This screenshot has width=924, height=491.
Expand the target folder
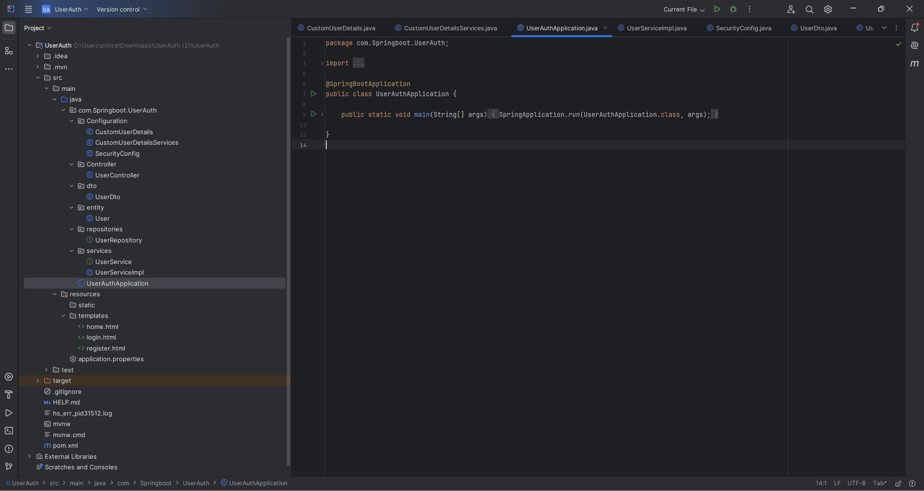coord(38,381)
